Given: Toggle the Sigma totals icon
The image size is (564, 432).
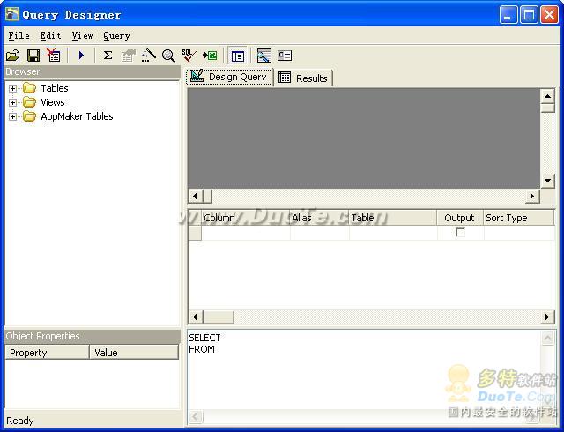Looking at the screenshot, I should coord(108,56).
